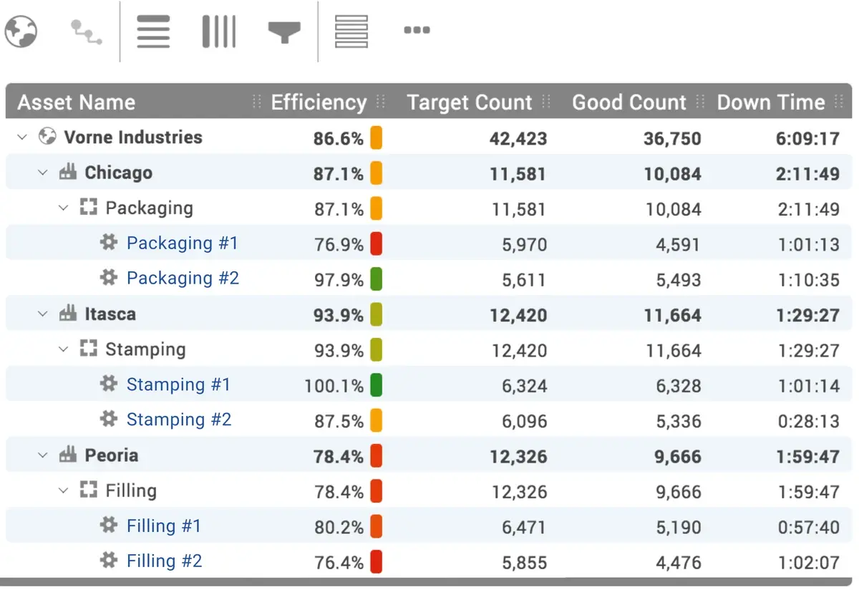
Task: Click the 6:09:17 down time value
Action: click(x=807, y=139)
